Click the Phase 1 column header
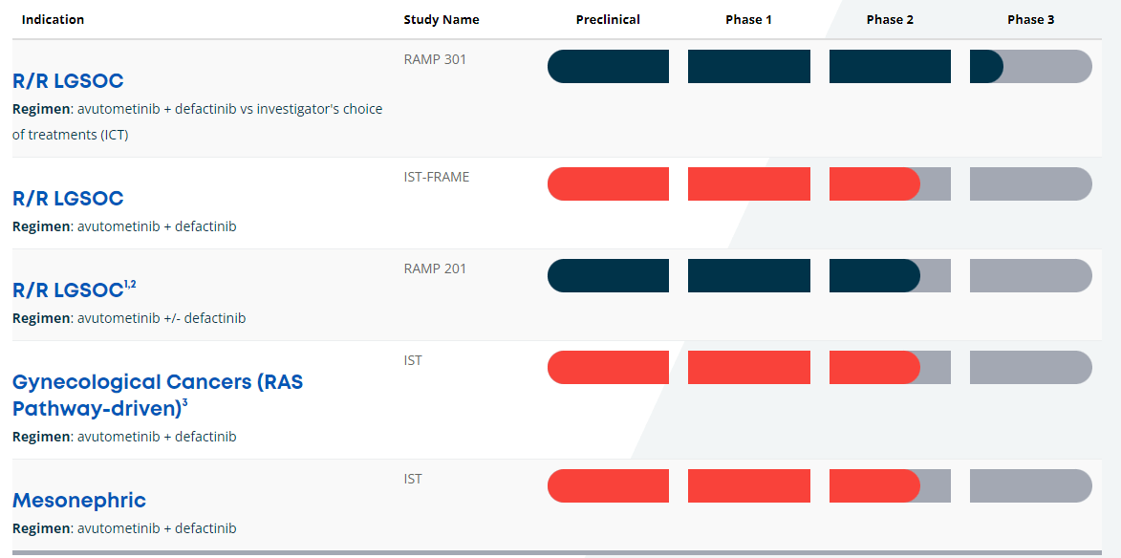The height and width of the screenshot is (558, 1121). click(x=748, y=20)
